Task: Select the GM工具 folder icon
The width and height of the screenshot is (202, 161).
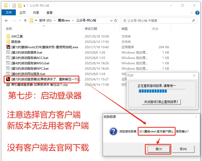Action: point(8,36)
